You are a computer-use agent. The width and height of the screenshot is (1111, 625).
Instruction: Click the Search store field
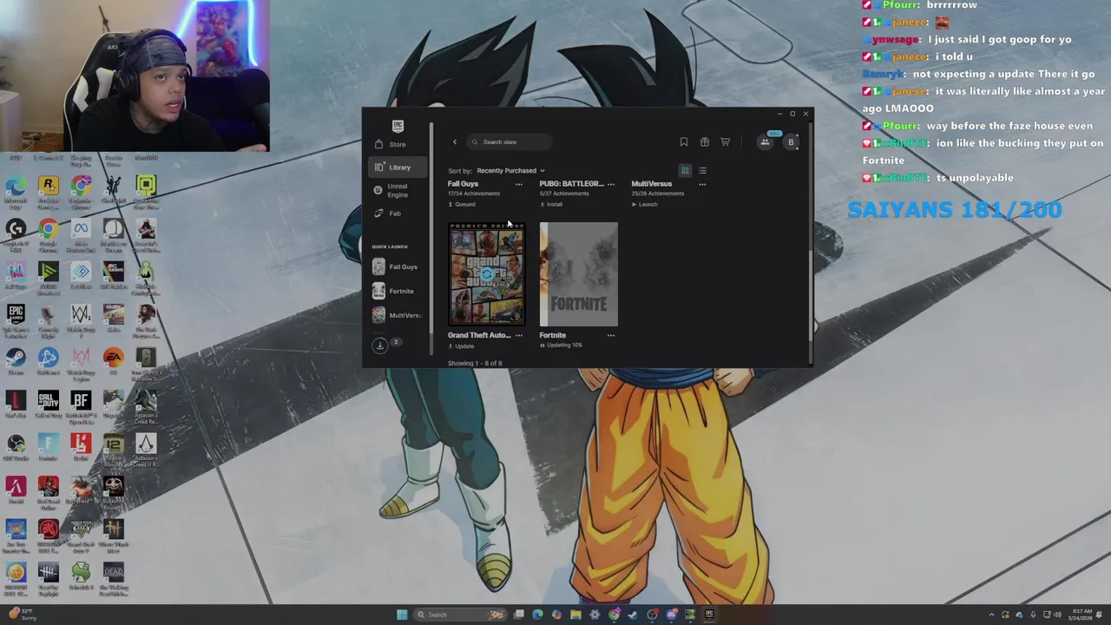pyautogui.click(x=509, y=142)
